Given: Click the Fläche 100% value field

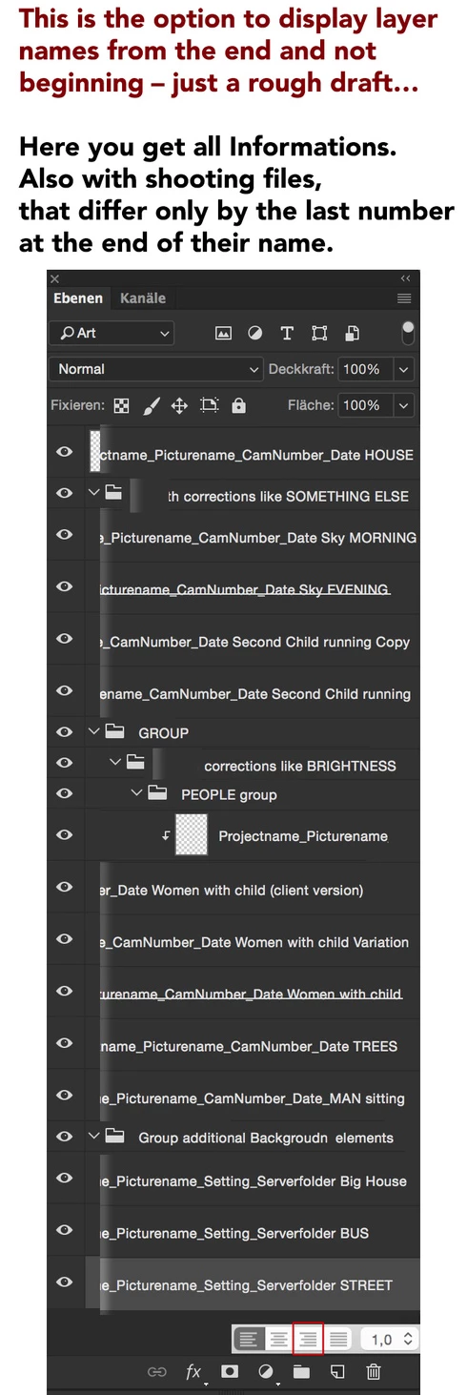Looking at the screenshot, I should (362, 405).
